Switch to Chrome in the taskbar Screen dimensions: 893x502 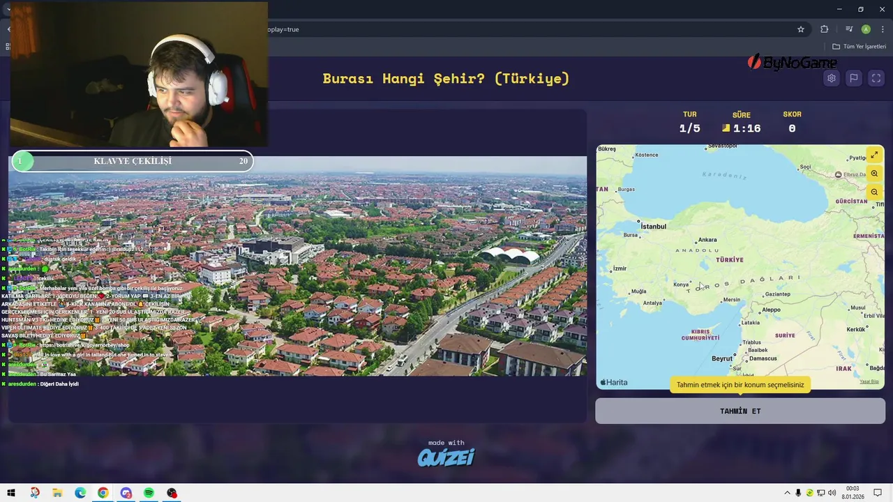103,493
